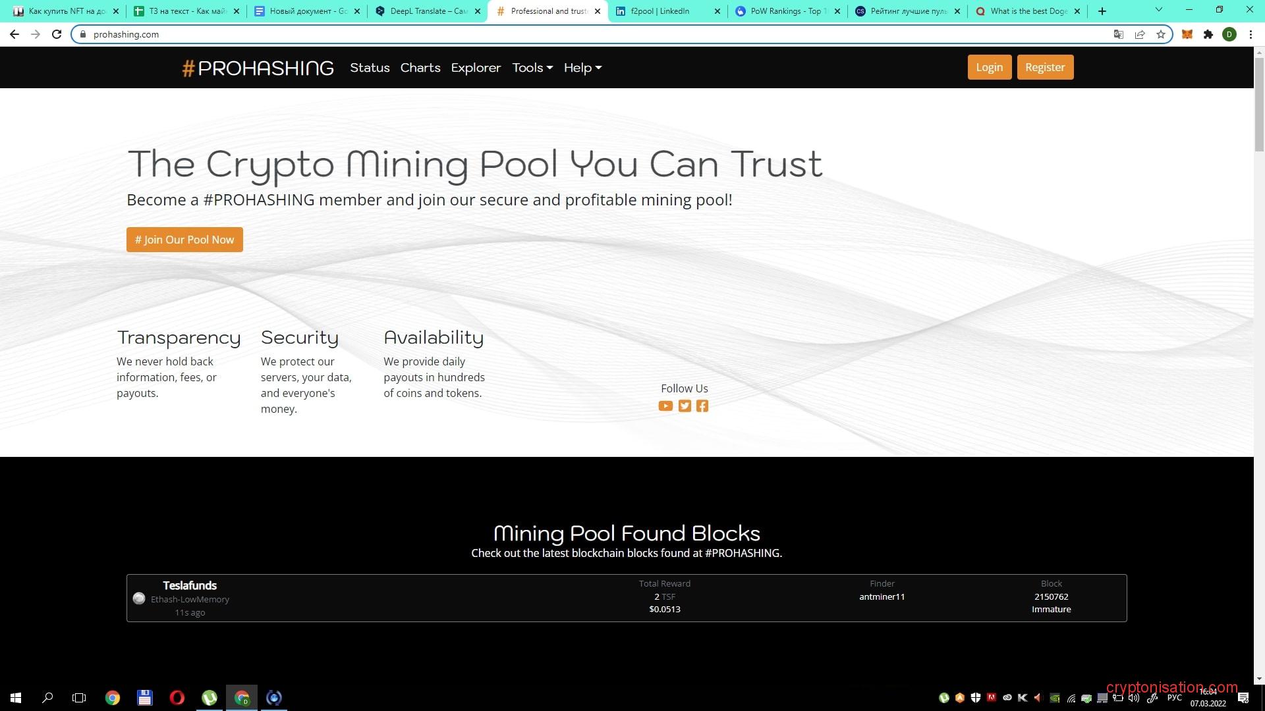This screenshot has height=711, width=1265.
Task: Click the DeepL Translate browser tab
Action: 426,11
